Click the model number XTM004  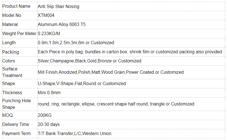point(46,15)
